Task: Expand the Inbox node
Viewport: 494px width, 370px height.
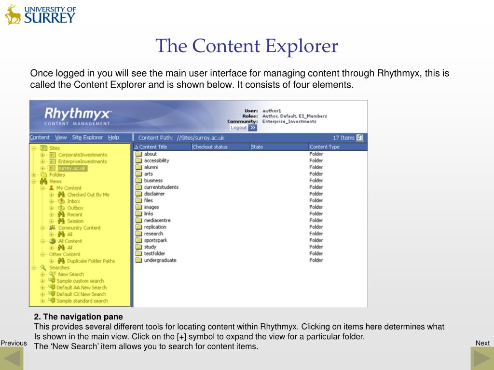Action: click(x=51, y=201)
